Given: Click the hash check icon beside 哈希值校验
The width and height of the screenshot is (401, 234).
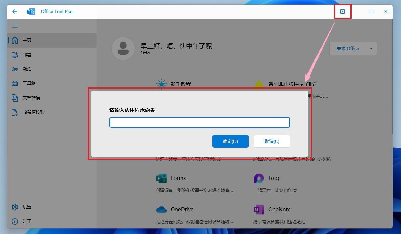Looking at the screenshot, I should pos(15,112).
